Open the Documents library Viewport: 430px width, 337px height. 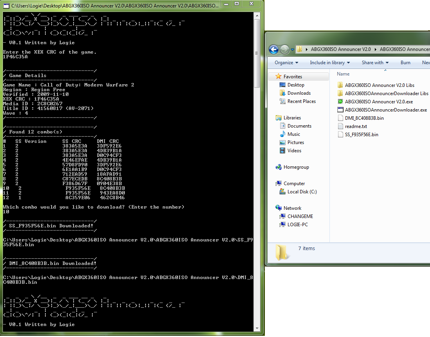pyautogui.click(x=299, y=126)
